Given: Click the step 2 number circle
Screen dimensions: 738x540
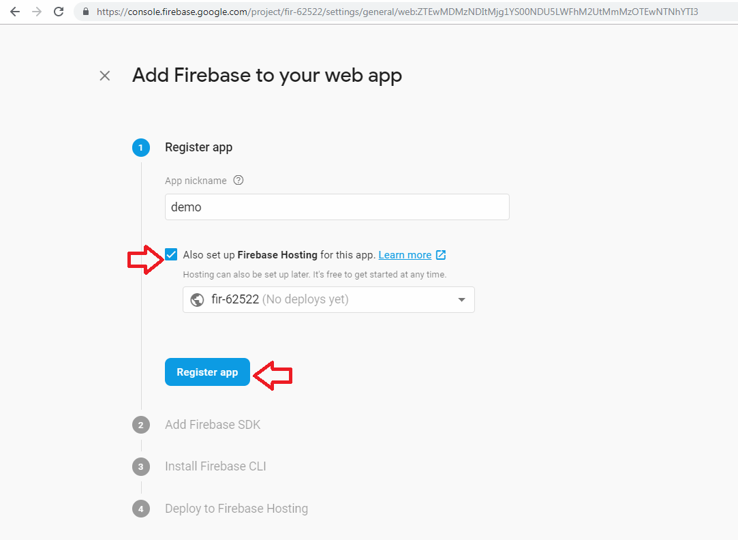Looking at the screenshot, I should click(141, 425).
